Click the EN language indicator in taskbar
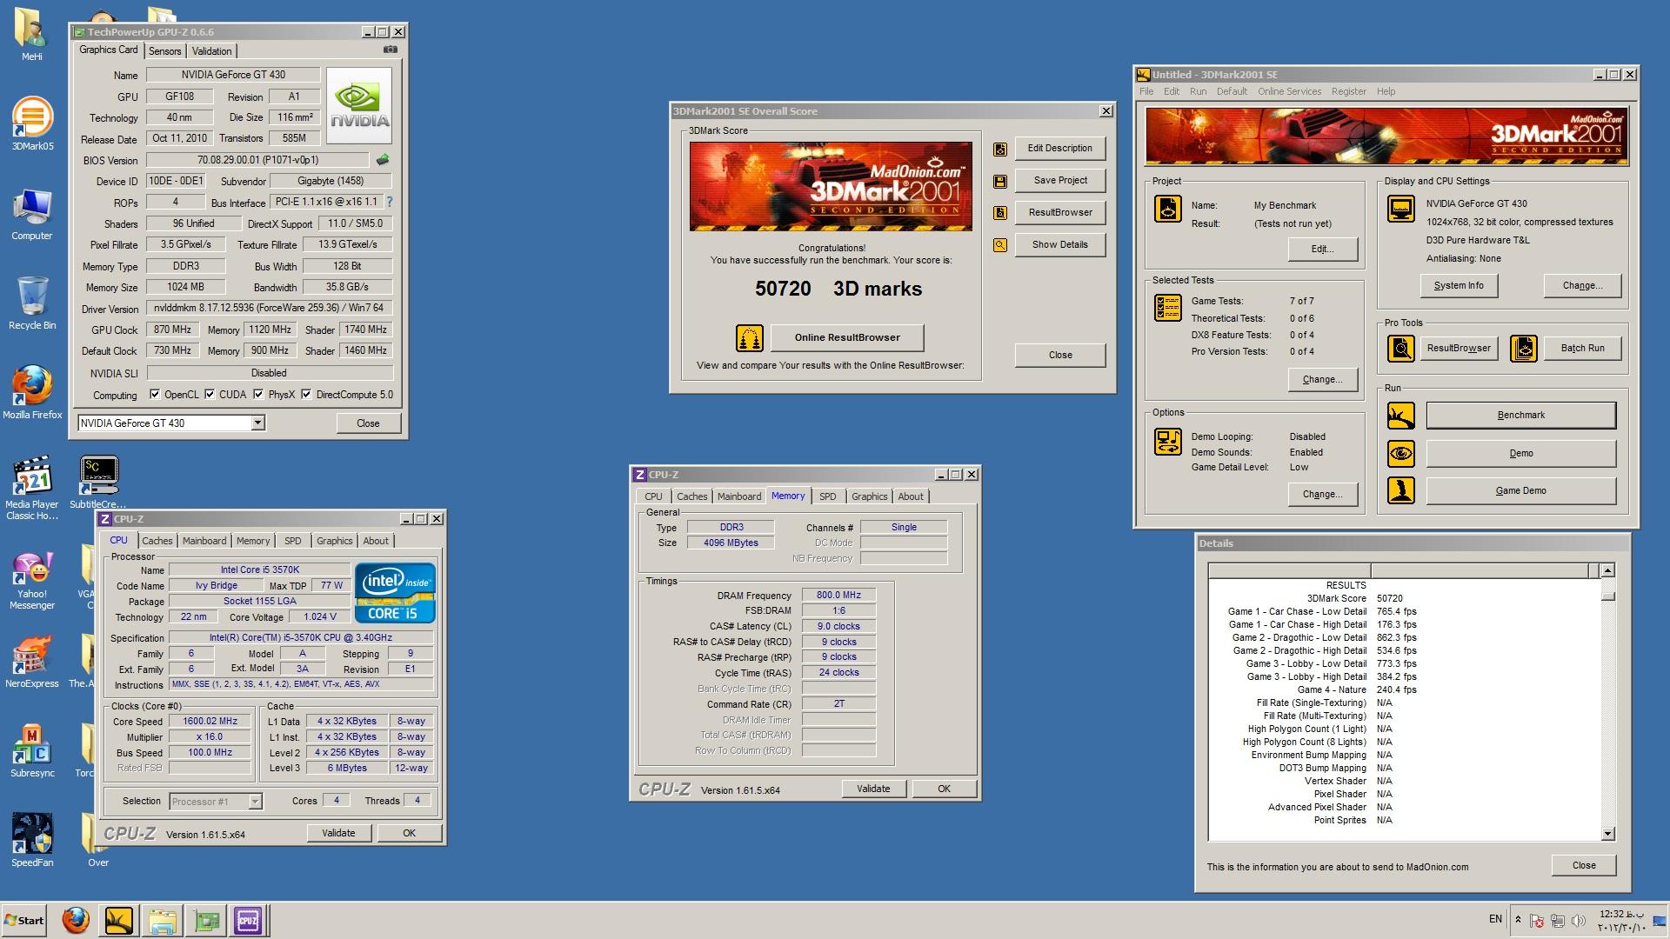Viewport: 1670px width, 939px height. (1495, 918)
